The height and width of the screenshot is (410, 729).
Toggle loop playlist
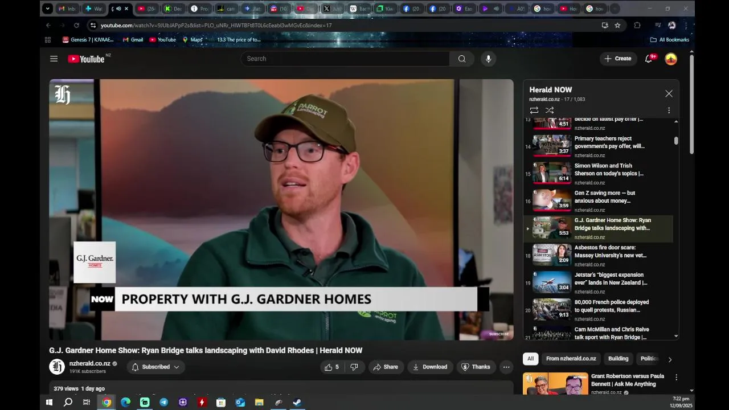[534, 110]
